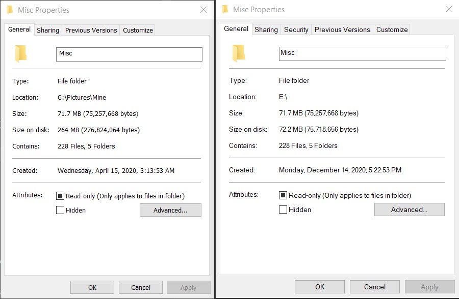Image resolution: width=459 pixels, height=299 pixels.
Task: Click Size value 71.7 MB in left window
Action: pyautogui.click(x=98, y=113)
